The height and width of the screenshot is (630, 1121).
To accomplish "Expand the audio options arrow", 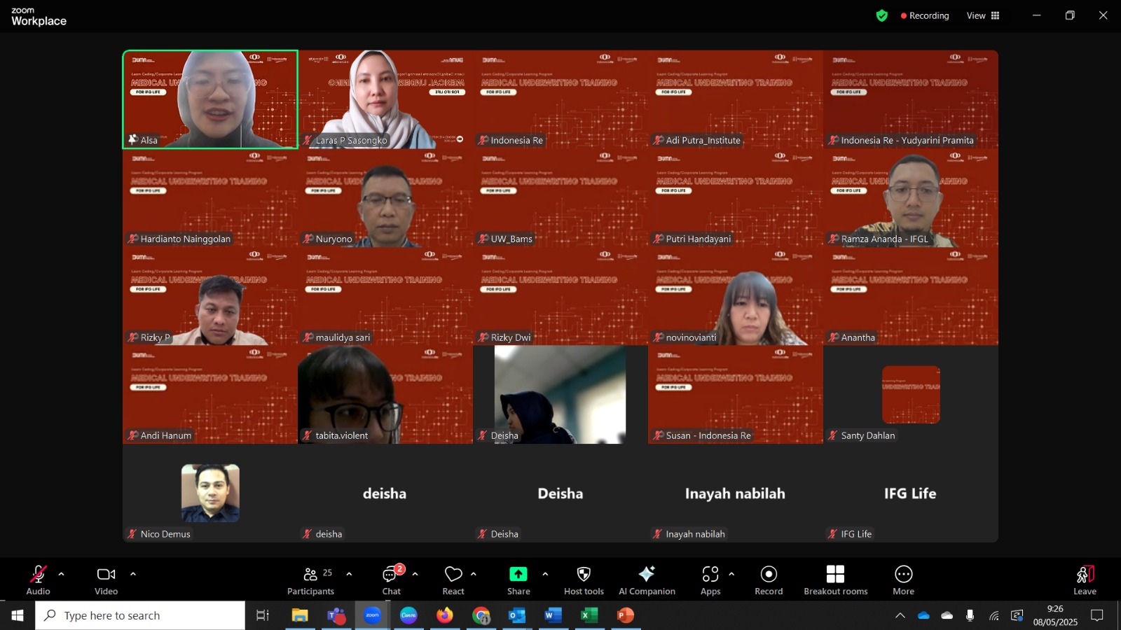I will 62,574.
